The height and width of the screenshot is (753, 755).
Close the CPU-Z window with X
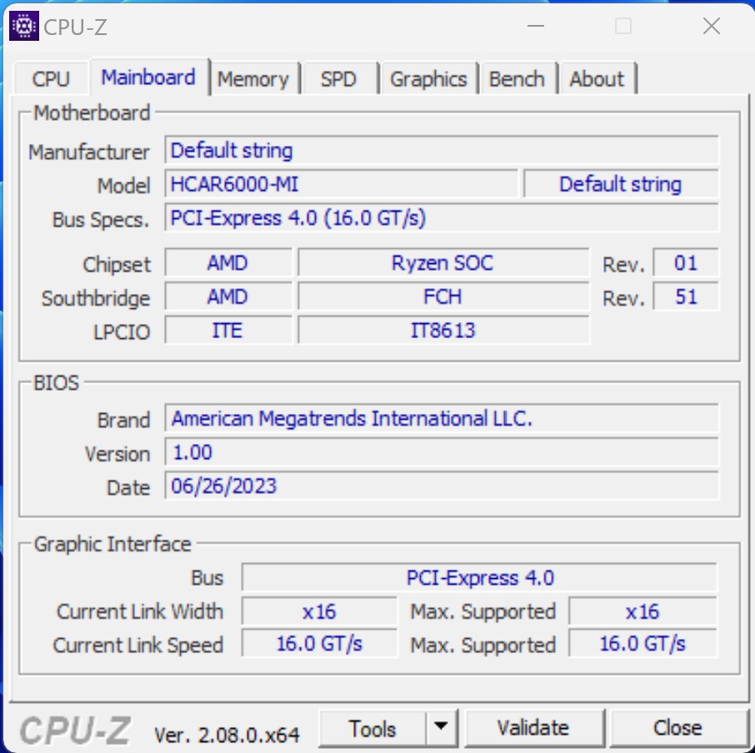pyautogui.click(x=712, y=26)
